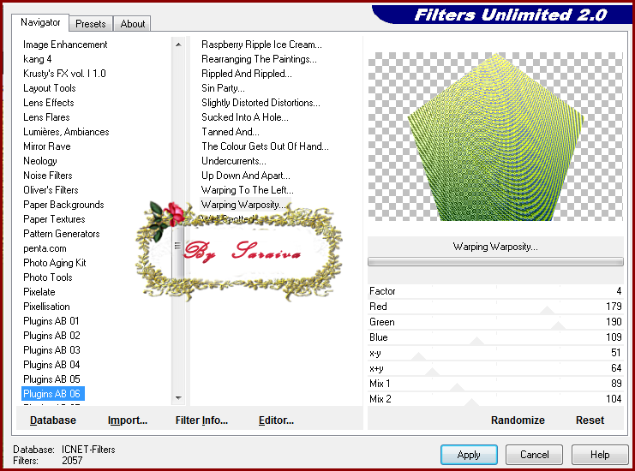Select Image Enhancement category
Viewport: 635px width, 471px height.
click(65, 45)
